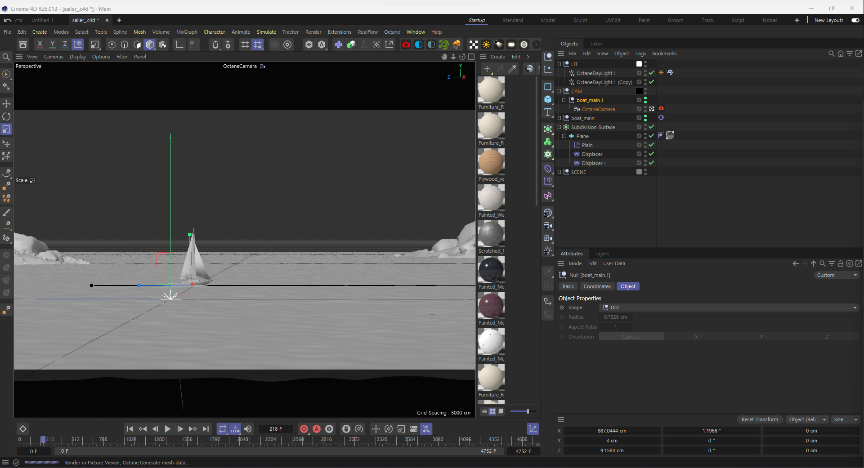This screenshot has height=468, width=864.
Task: Open the Octane menu in menu bar
Action: tap(392, 32)
